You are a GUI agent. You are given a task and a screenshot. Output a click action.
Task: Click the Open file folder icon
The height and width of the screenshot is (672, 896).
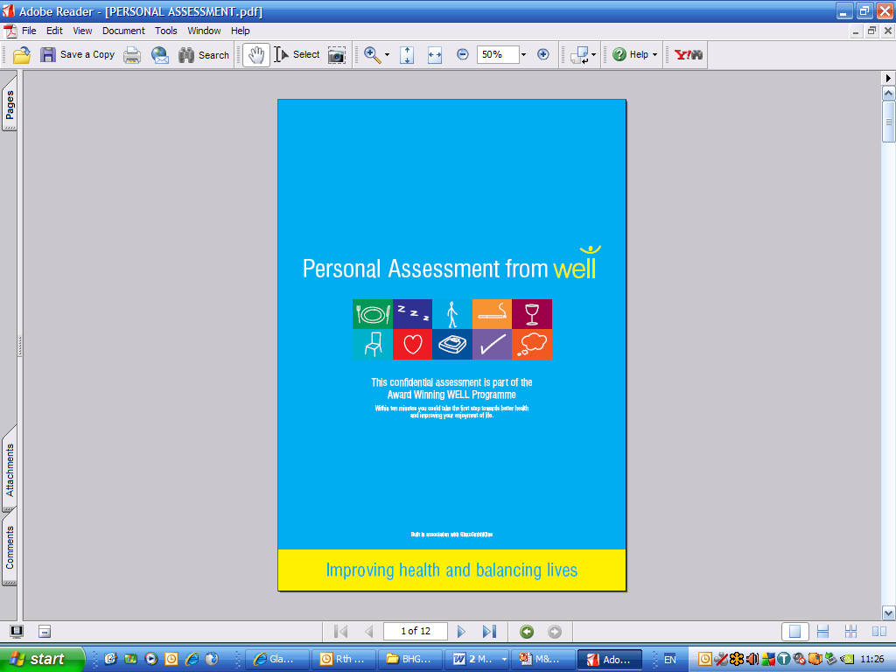pos(21,55)
